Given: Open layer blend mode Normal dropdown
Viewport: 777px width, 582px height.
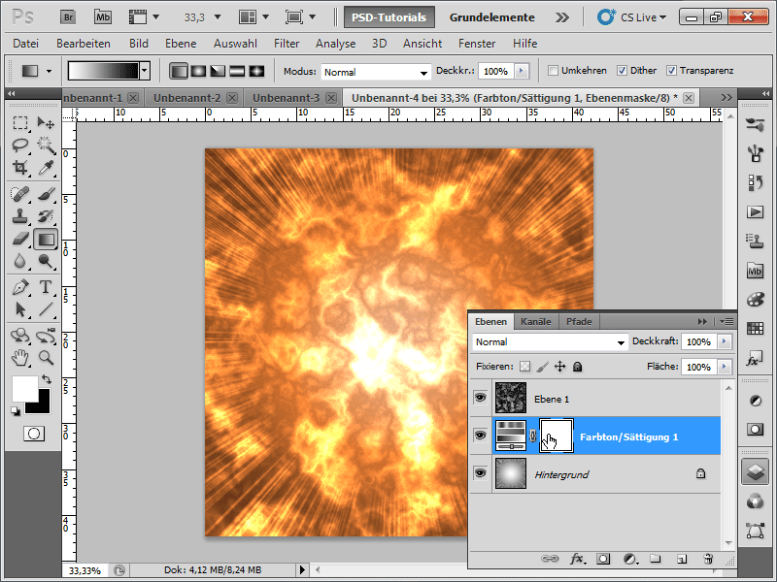Looking at the screenshot, I should pos(551,342).
